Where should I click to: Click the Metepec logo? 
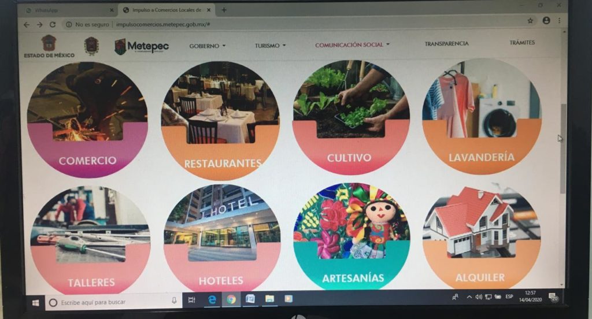click(142, 46)
